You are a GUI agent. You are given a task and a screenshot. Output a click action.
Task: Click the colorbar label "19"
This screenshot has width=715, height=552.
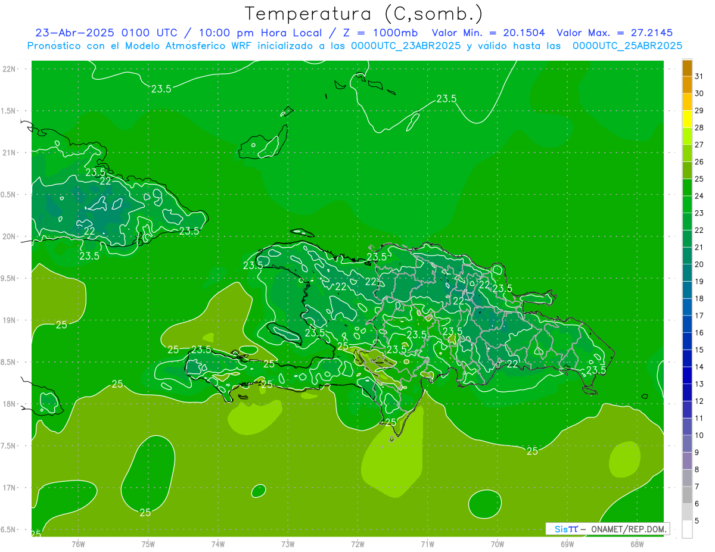click(700, 282)
